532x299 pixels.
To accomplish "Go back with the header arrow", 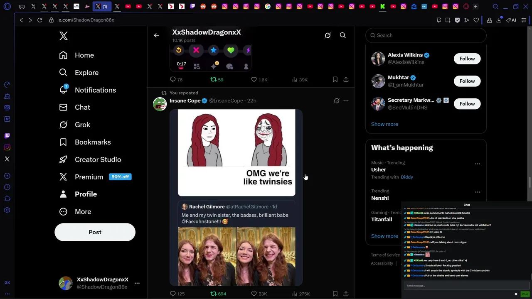I will pos(156,35).
